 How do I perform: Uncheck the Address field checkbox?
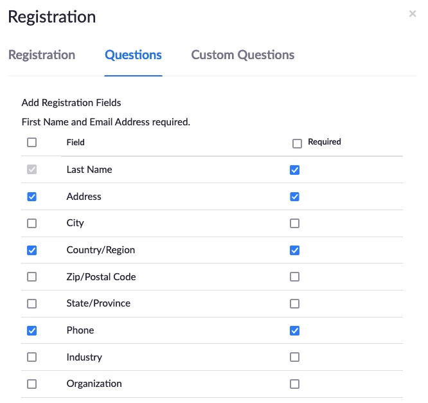click(x=32, y=197)
